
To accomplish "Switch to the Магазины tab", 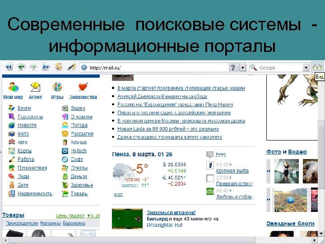I will (51, 223).
